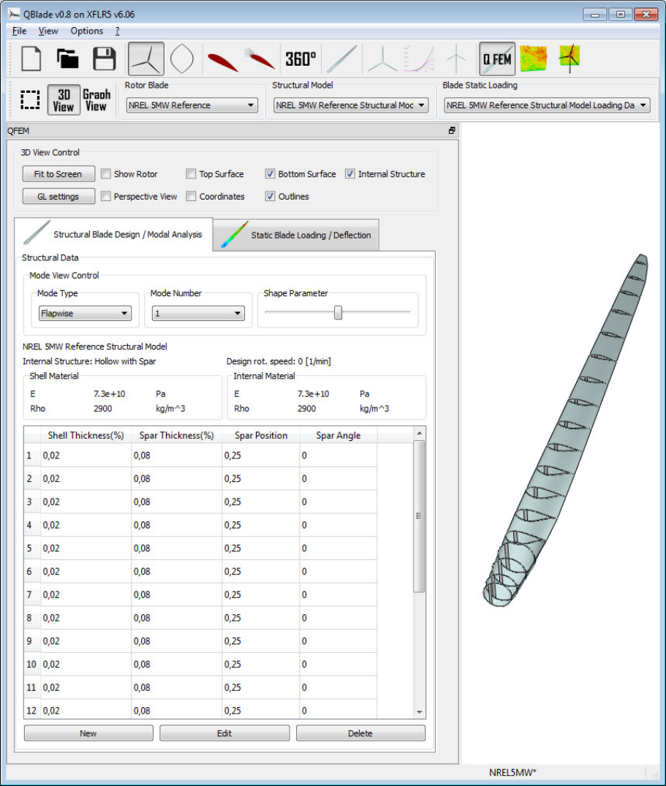Create a new project with blank page icon
This screenshot has height=786, width=666.
pos(31,58)
